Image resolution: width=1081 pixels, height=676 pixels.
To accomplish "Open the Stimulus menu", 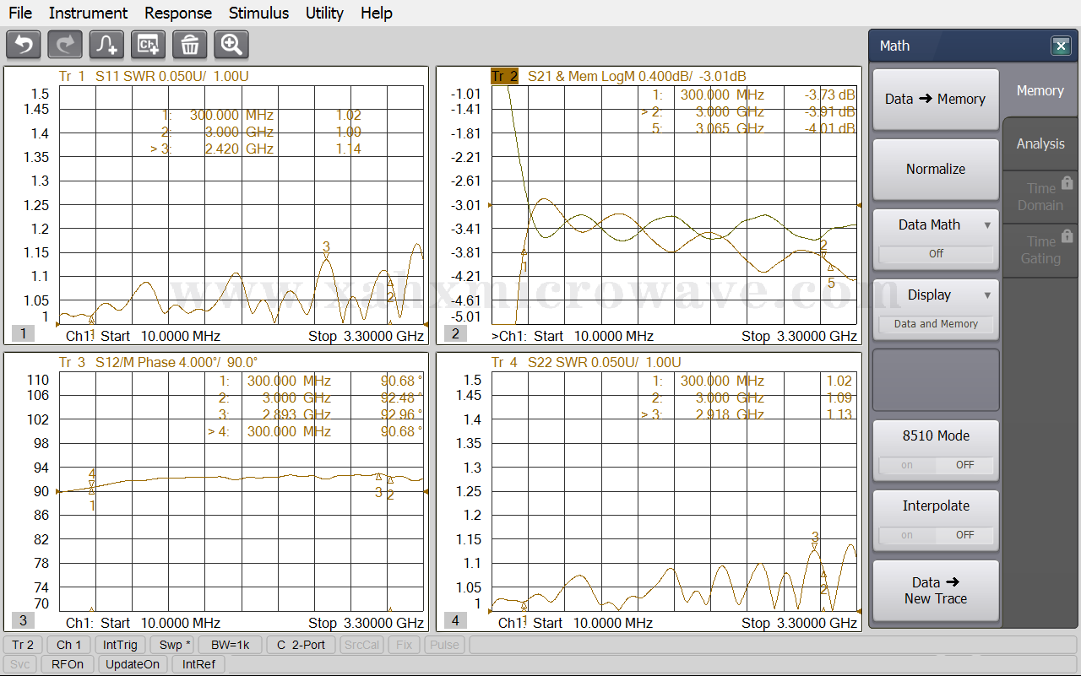I will [258, 13].
